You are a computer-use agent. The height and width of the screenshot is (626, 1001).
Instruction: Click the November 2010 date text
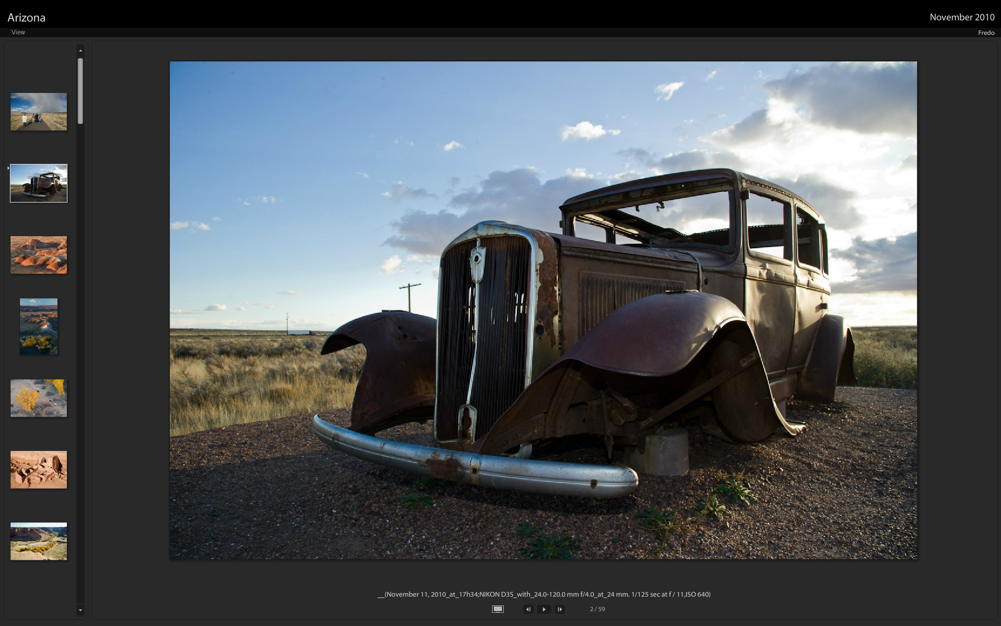pyautogui.click(x=962, y=17)
